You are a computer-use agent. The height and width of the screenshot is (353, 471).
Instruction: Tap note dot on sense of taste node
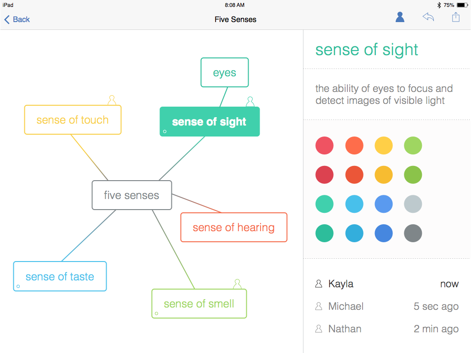point(18,286)
